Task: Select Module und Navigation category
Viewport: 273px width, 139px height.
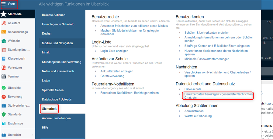Action: [x=62, y=43]
